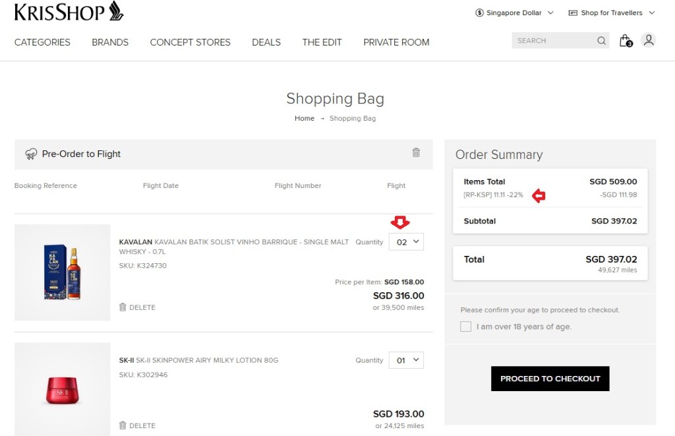Image resolution: width=675 pixels, height=436 pixels.
Task: Go to the Deals menu item
Action: 266,42
